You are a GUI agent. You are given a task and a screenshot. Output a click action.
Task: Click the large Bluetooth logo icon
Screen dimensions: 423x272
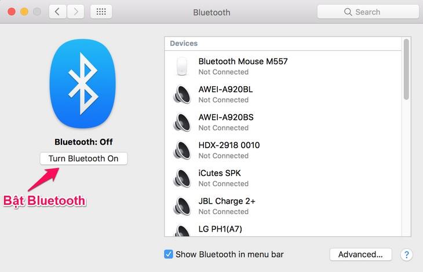[83, 80]
